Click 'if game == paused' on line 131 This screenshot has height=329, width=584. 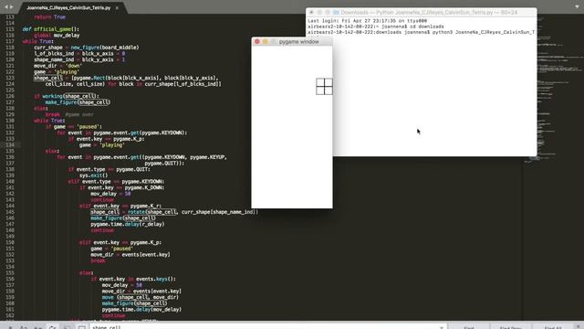[74, 126]
